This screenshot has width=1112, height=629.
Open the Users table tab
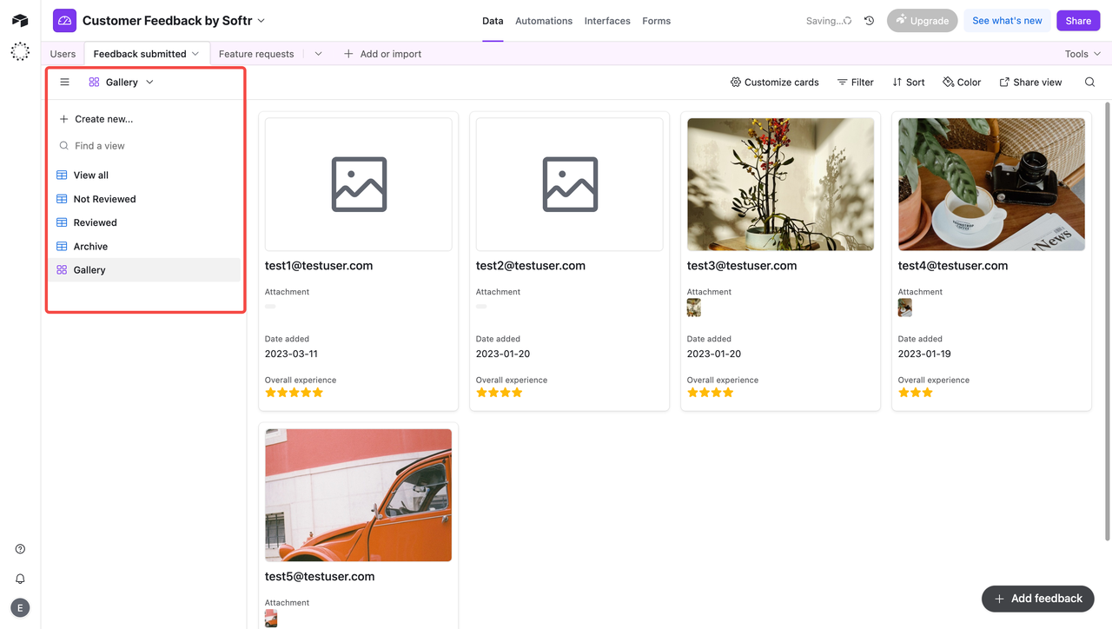62,53
